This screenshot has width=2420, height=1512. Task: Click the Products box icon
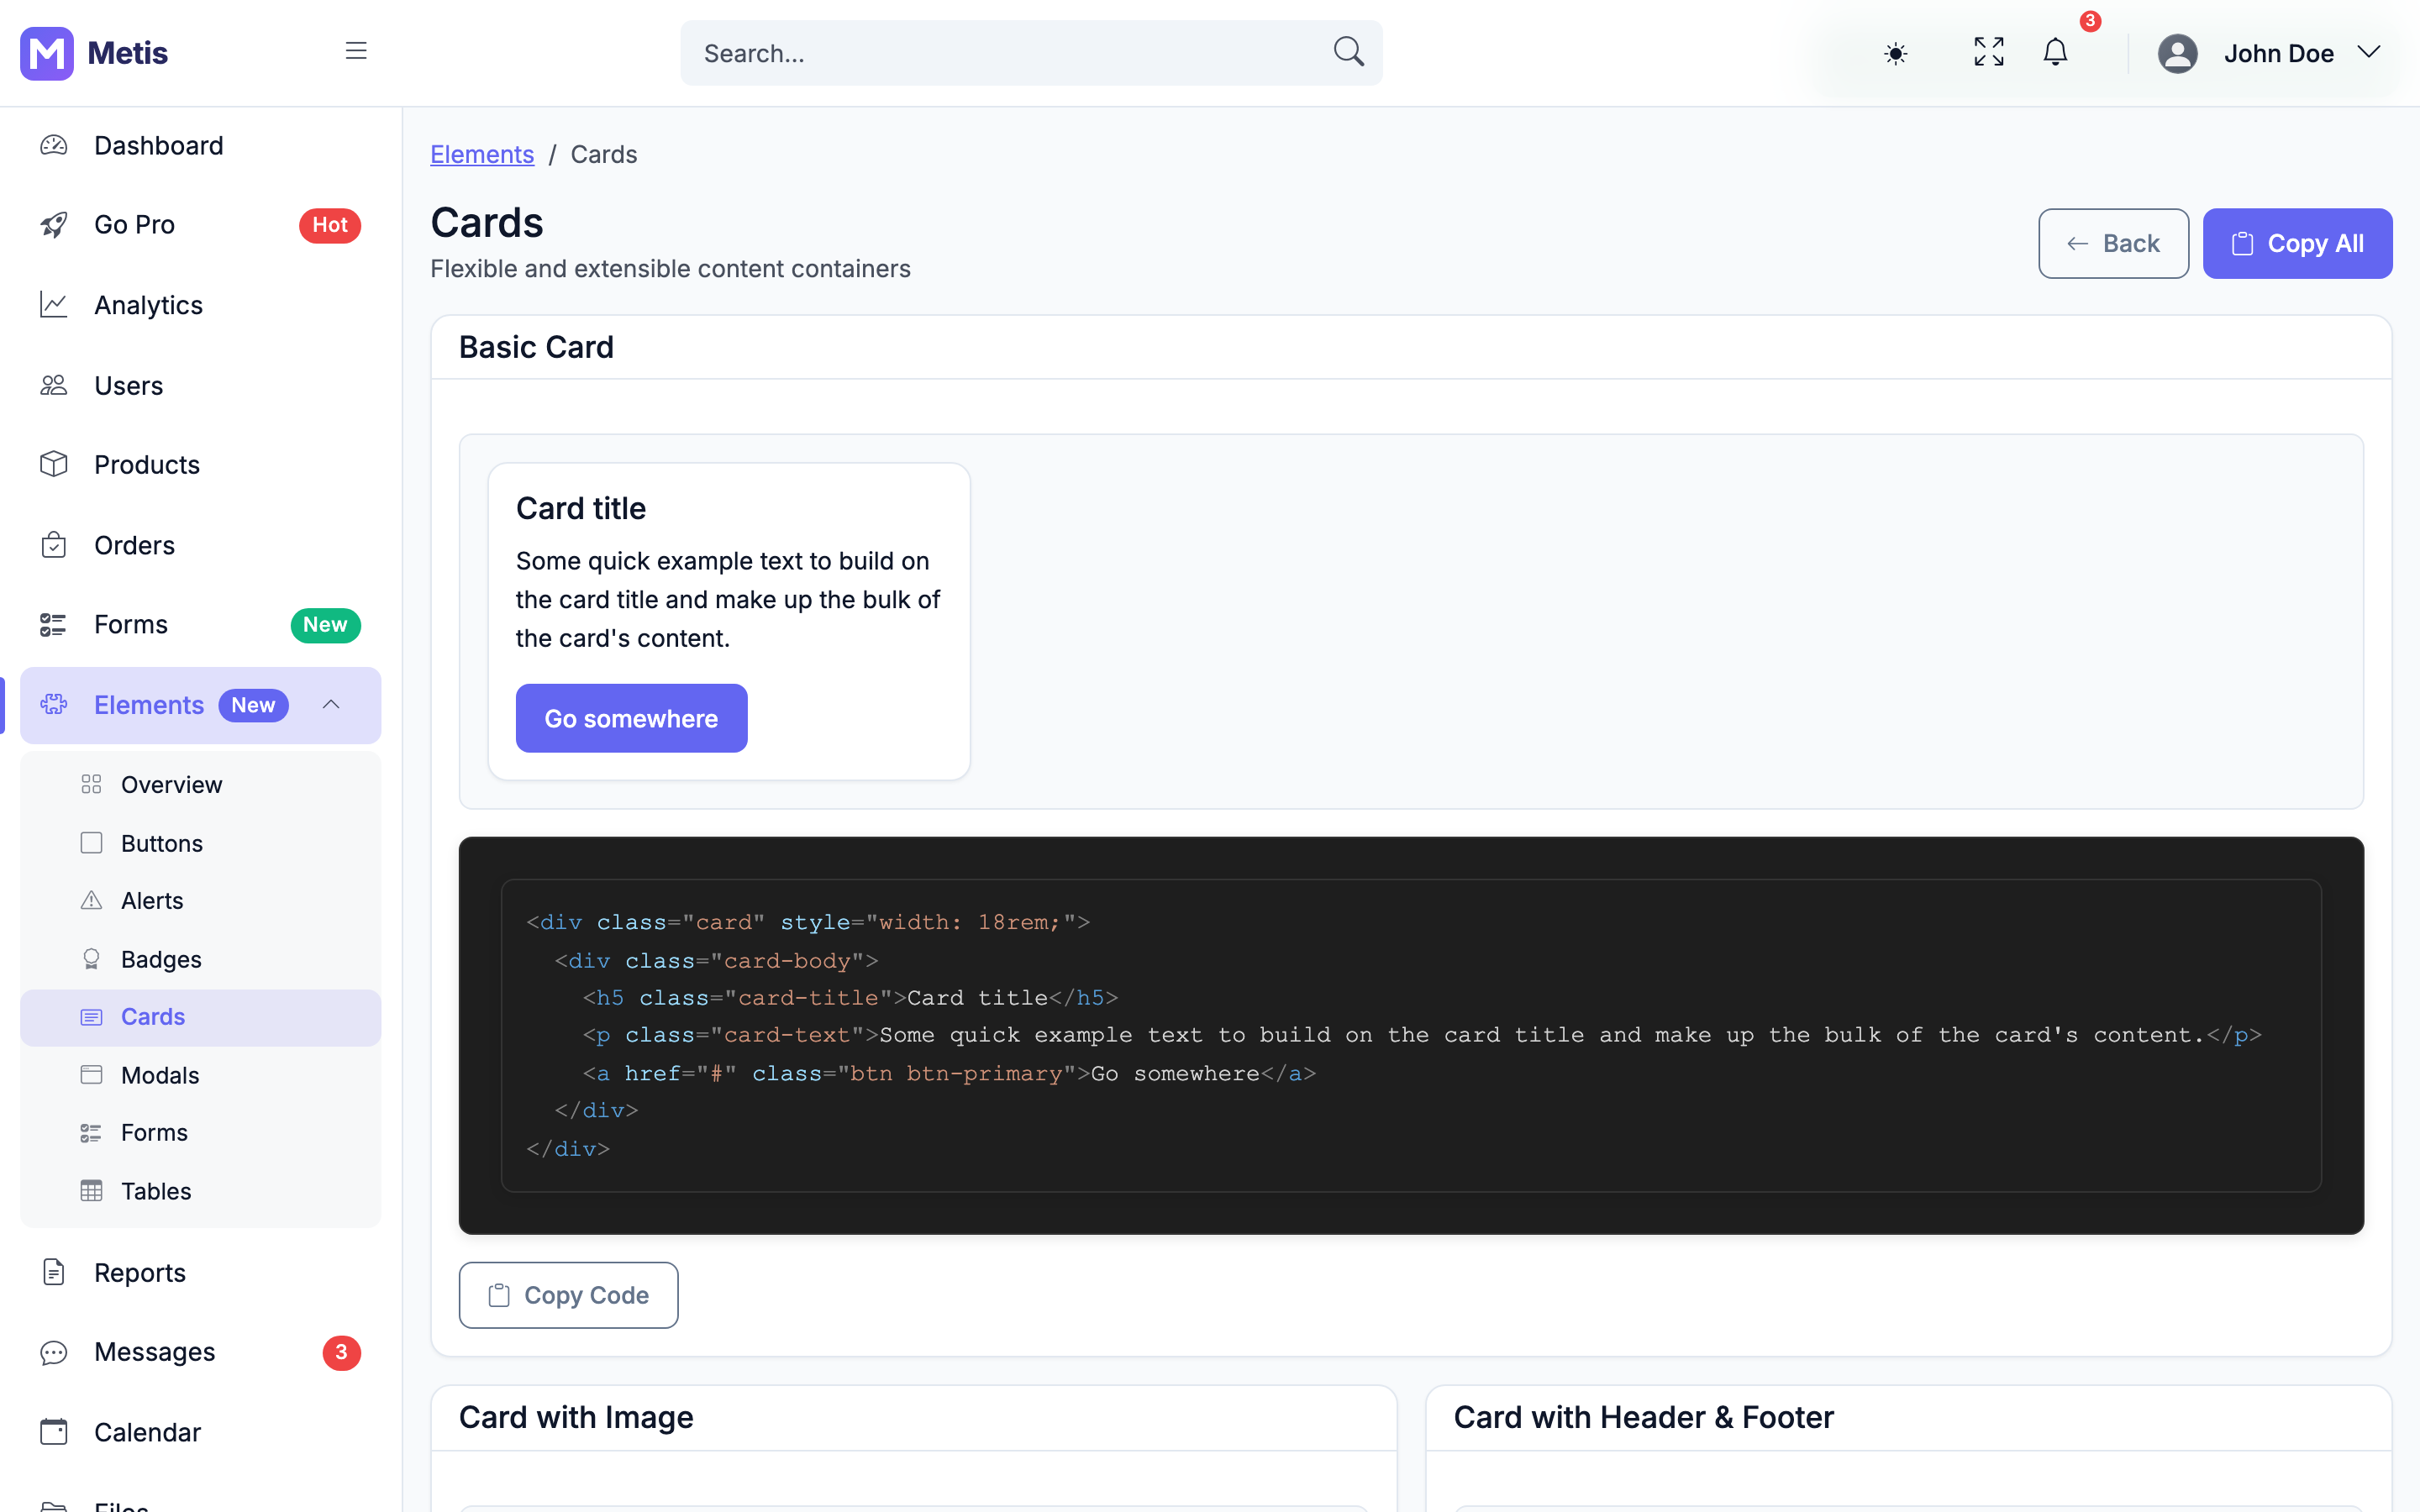(54, 464)
